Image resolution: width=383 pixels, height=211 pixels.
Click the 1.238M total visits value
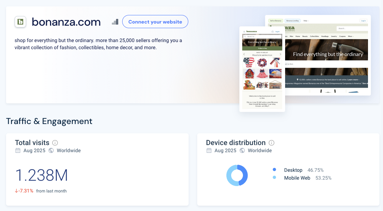click(41, 175)
